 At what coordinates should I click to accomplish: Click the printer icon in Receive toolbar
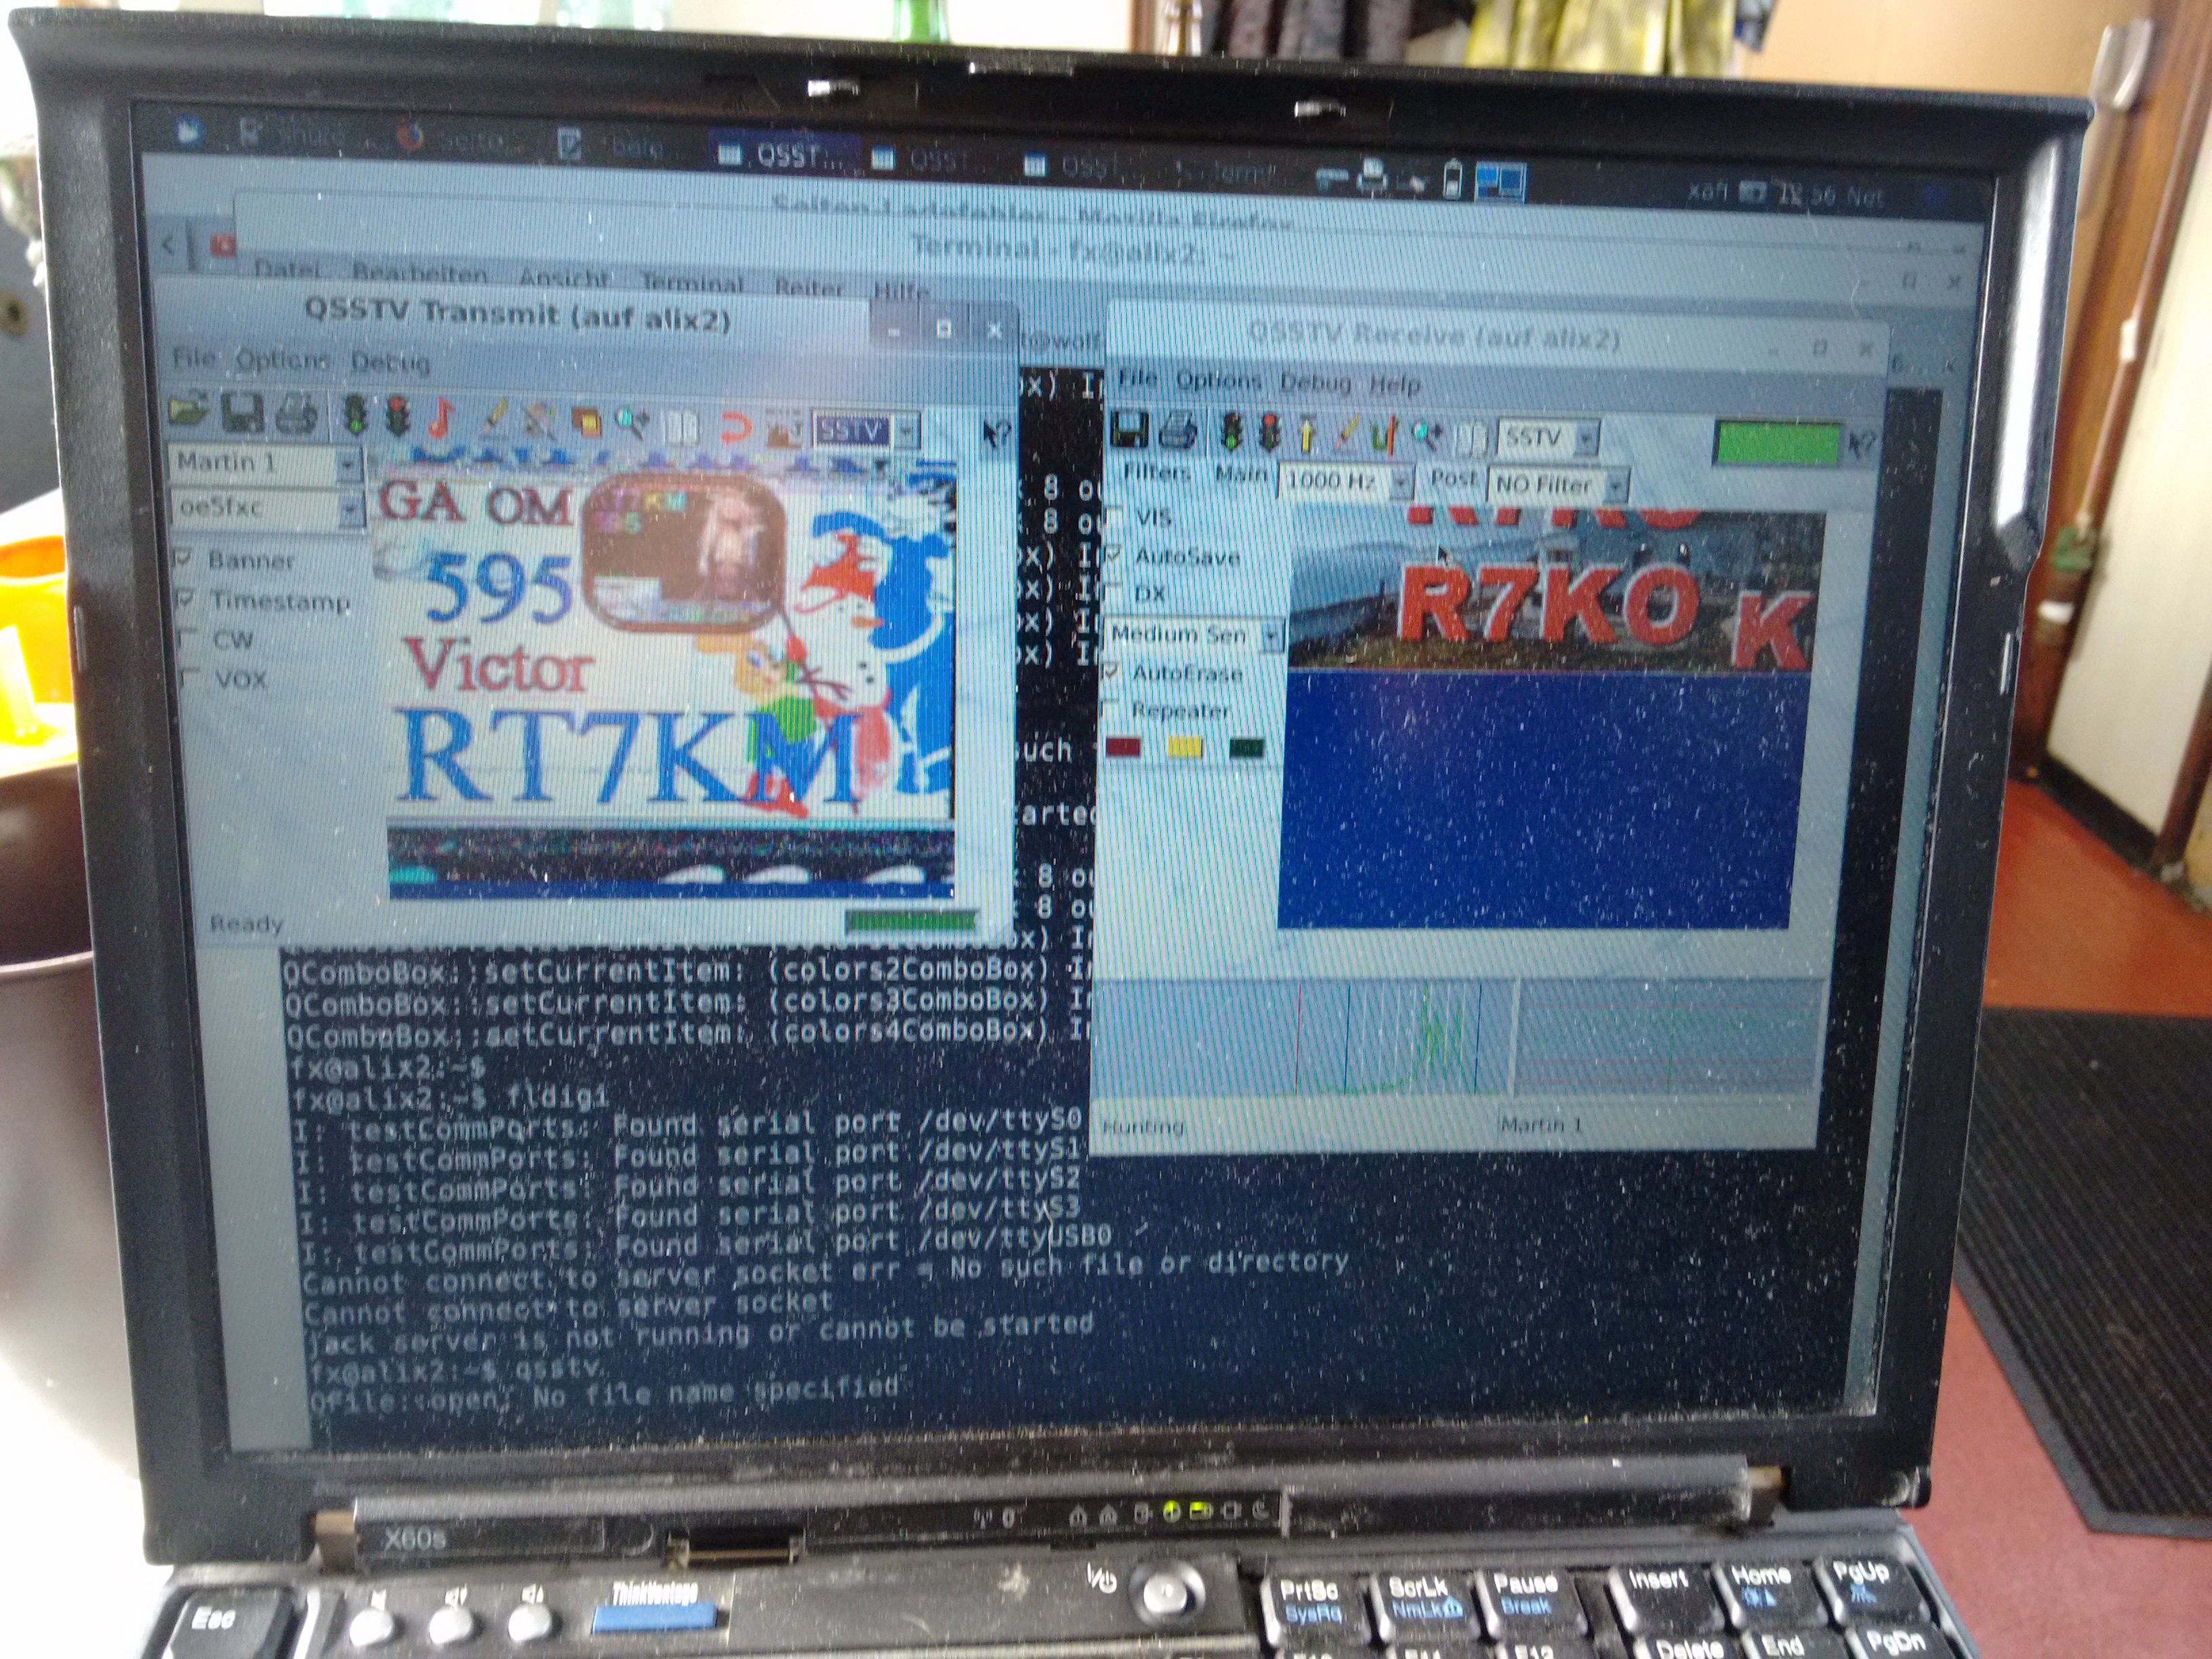click(x=1179, y=432)
